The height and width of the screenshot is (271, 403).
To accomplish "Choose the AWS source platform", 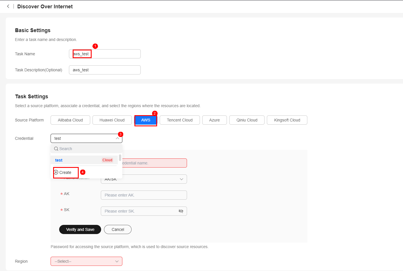I will click(x=146, y=120).
